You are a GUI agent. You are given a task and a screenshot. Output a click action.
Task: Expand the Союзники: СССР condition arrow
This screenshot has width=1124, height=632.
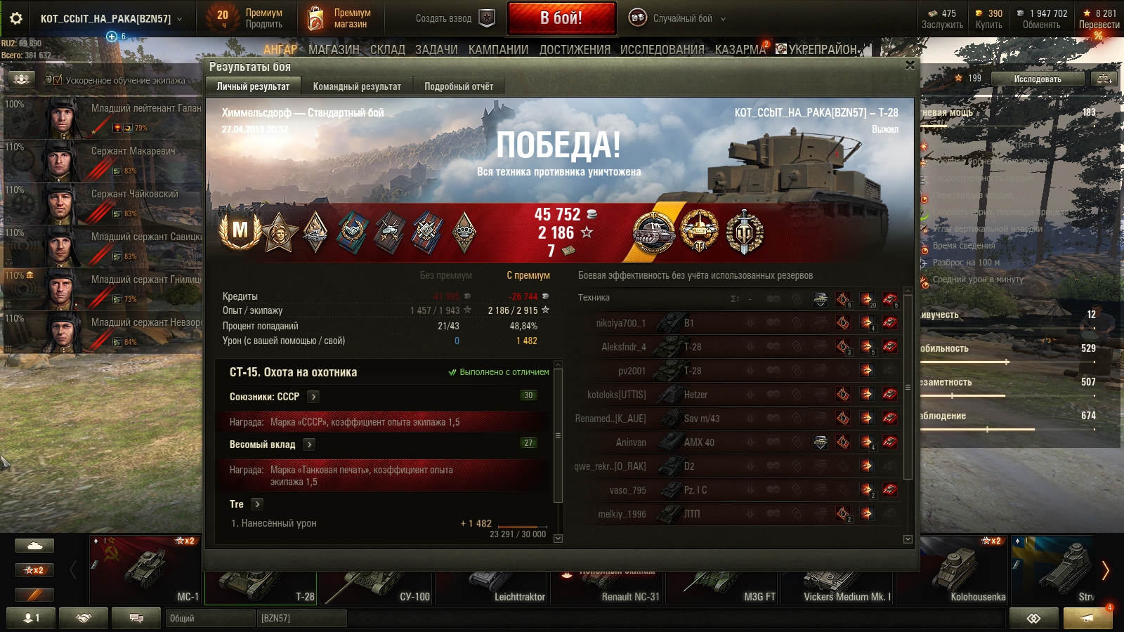(313, 397)
